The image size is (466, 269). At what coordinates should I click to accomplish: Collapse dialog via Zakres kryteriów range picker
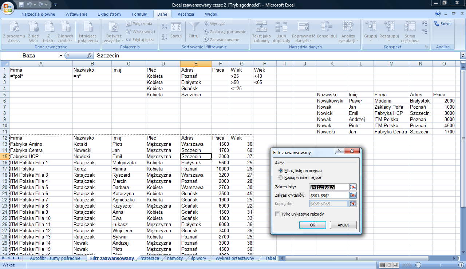353,195
